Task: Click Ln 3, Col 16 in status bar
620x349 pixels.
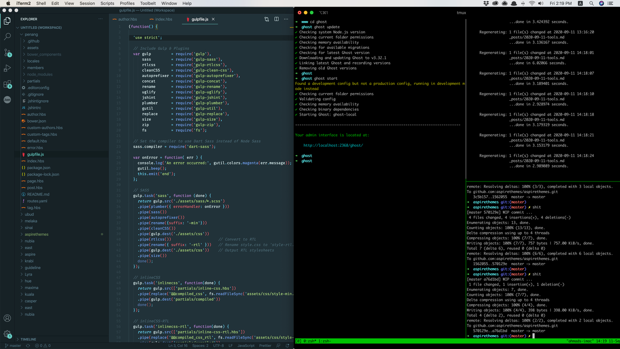Action: click(x=178, y=346)
